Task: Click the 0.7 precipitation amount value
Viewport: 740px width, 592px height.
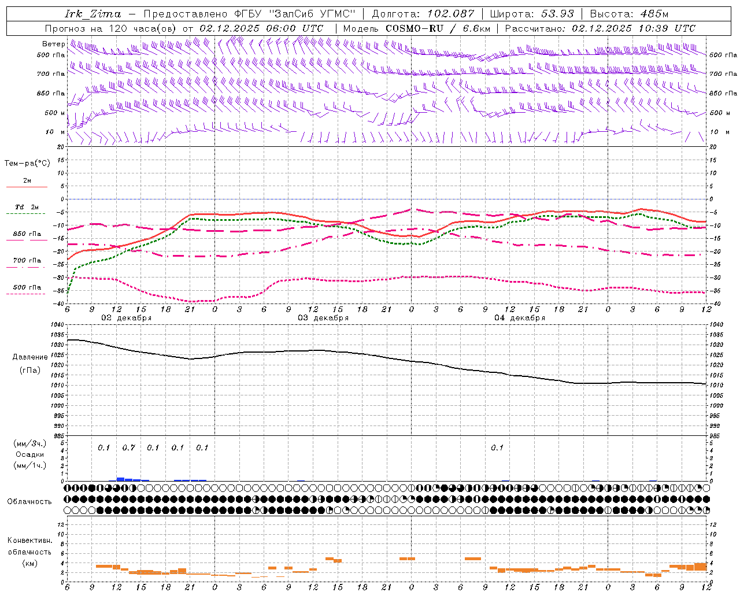Action: pos(128,447)
